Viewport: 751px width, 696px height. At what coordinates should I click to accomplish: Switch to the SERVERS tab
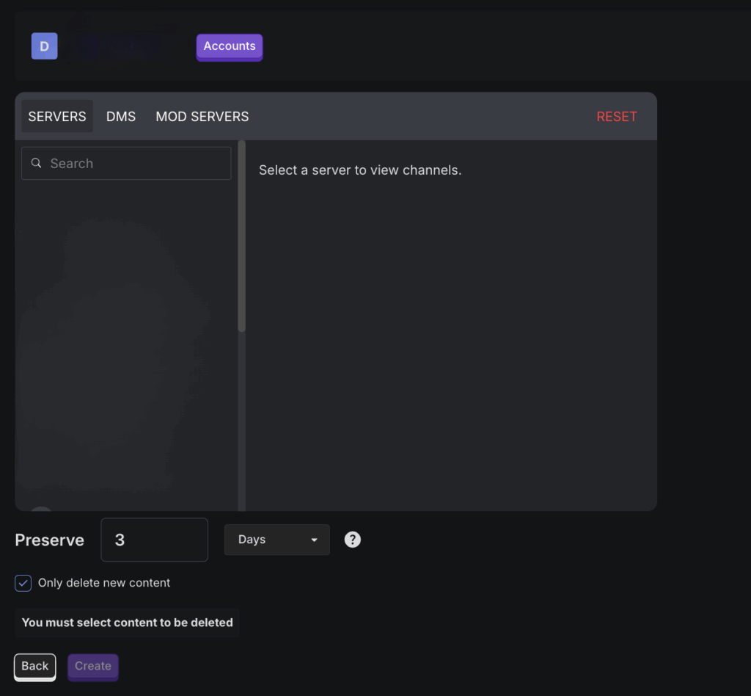pyautogui.click(x=57, y=117)
